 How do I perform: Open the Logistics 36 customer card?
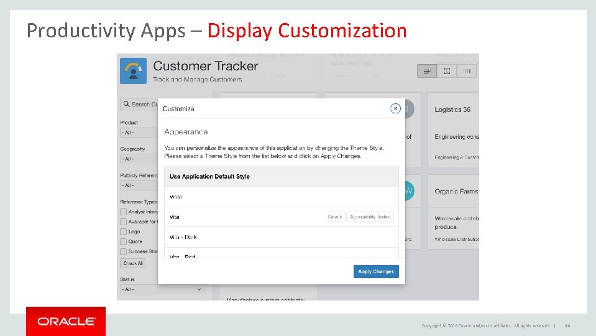454,130
